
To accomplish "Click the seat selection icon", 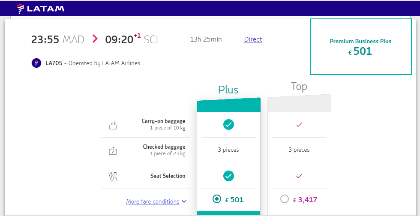I will click(113, 176).
